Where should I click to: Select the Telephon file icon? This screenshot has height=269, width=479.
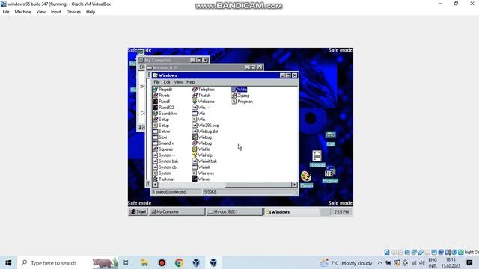coord(195,90)
